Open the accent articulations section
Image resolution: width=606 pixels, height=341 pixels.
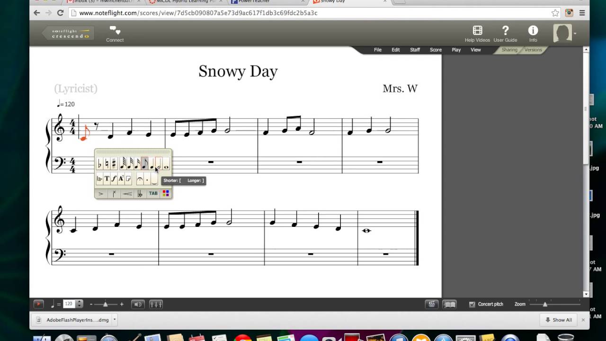click(101, 194)
